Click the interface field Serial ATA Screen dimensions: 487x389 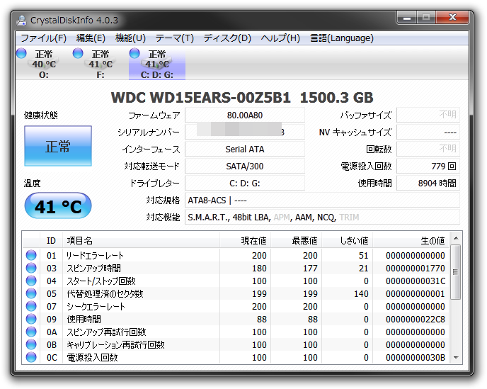245,150
